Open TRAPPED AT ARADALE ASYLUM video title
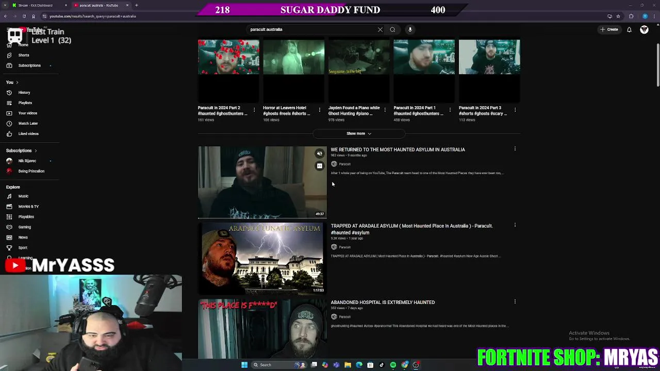The width and height of the screenshot is (660, 371). coord(411,229)
